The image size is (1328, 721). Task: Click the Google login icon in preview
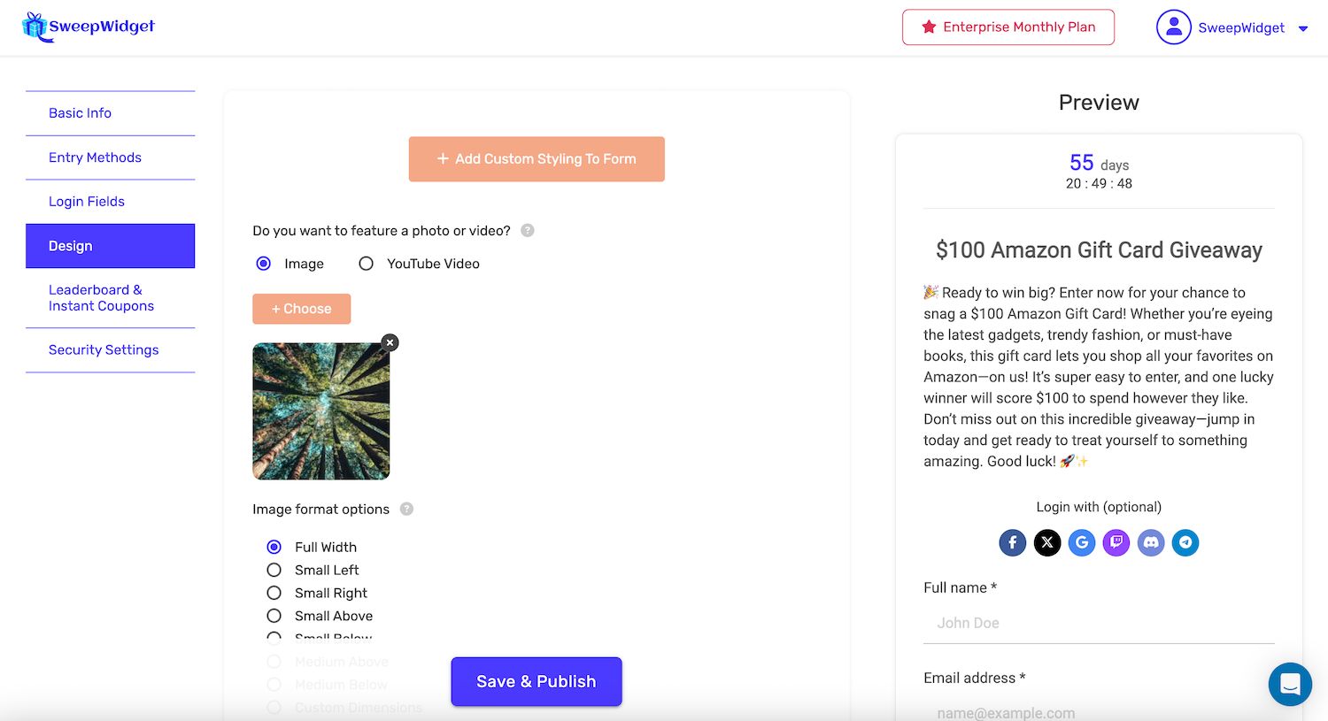pyautogui.click(x=1081, y=542)
